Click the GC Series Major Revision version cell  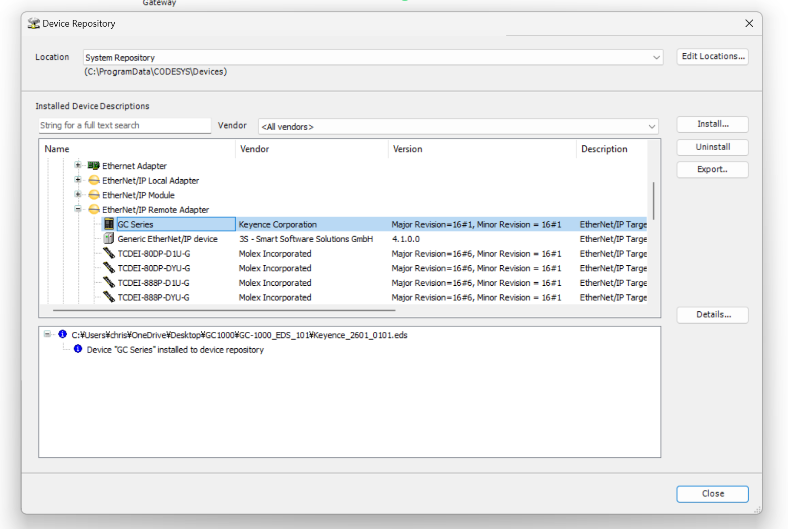[476, 224]
